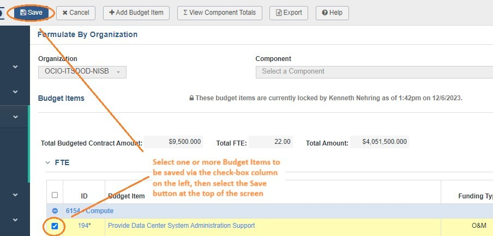The width and height of the screenshot is (493, 236).
Task: Uncheck the checkbox for item 194
Action: coord(55,226)
